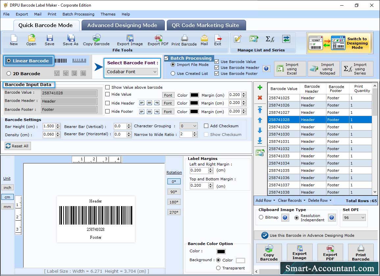Set unit to inch
Viewport: 380px width, 276px height.
(7, 188)
